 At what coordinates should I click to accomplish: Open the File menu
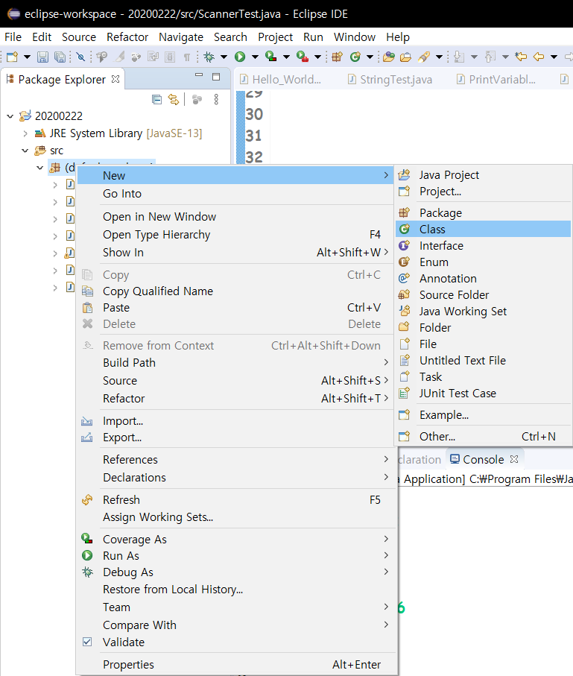(x=13, y=37)
